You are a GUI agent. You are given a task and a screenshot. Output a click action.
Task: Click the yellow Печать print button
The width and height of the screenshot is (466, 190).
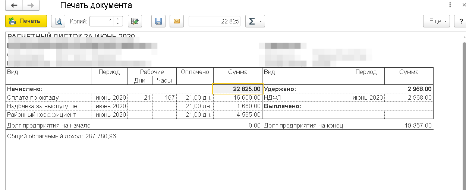point(26,21)
